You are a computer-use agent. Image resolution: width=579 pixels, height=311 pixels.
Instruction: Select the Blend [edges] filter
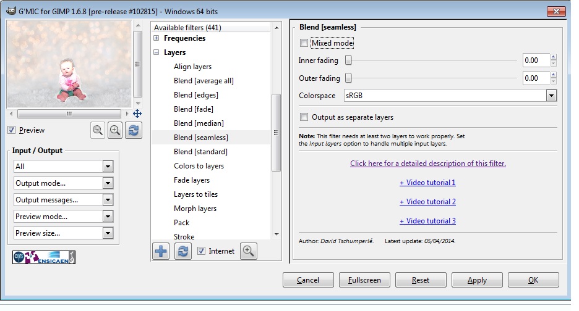point(196,95)
